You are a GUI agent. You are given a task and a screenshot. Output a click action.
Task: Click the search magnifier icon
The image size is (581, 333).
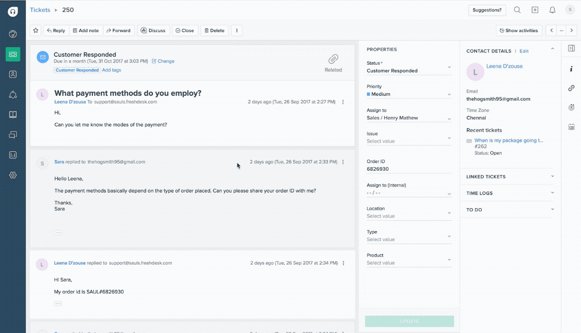(517, 10)
